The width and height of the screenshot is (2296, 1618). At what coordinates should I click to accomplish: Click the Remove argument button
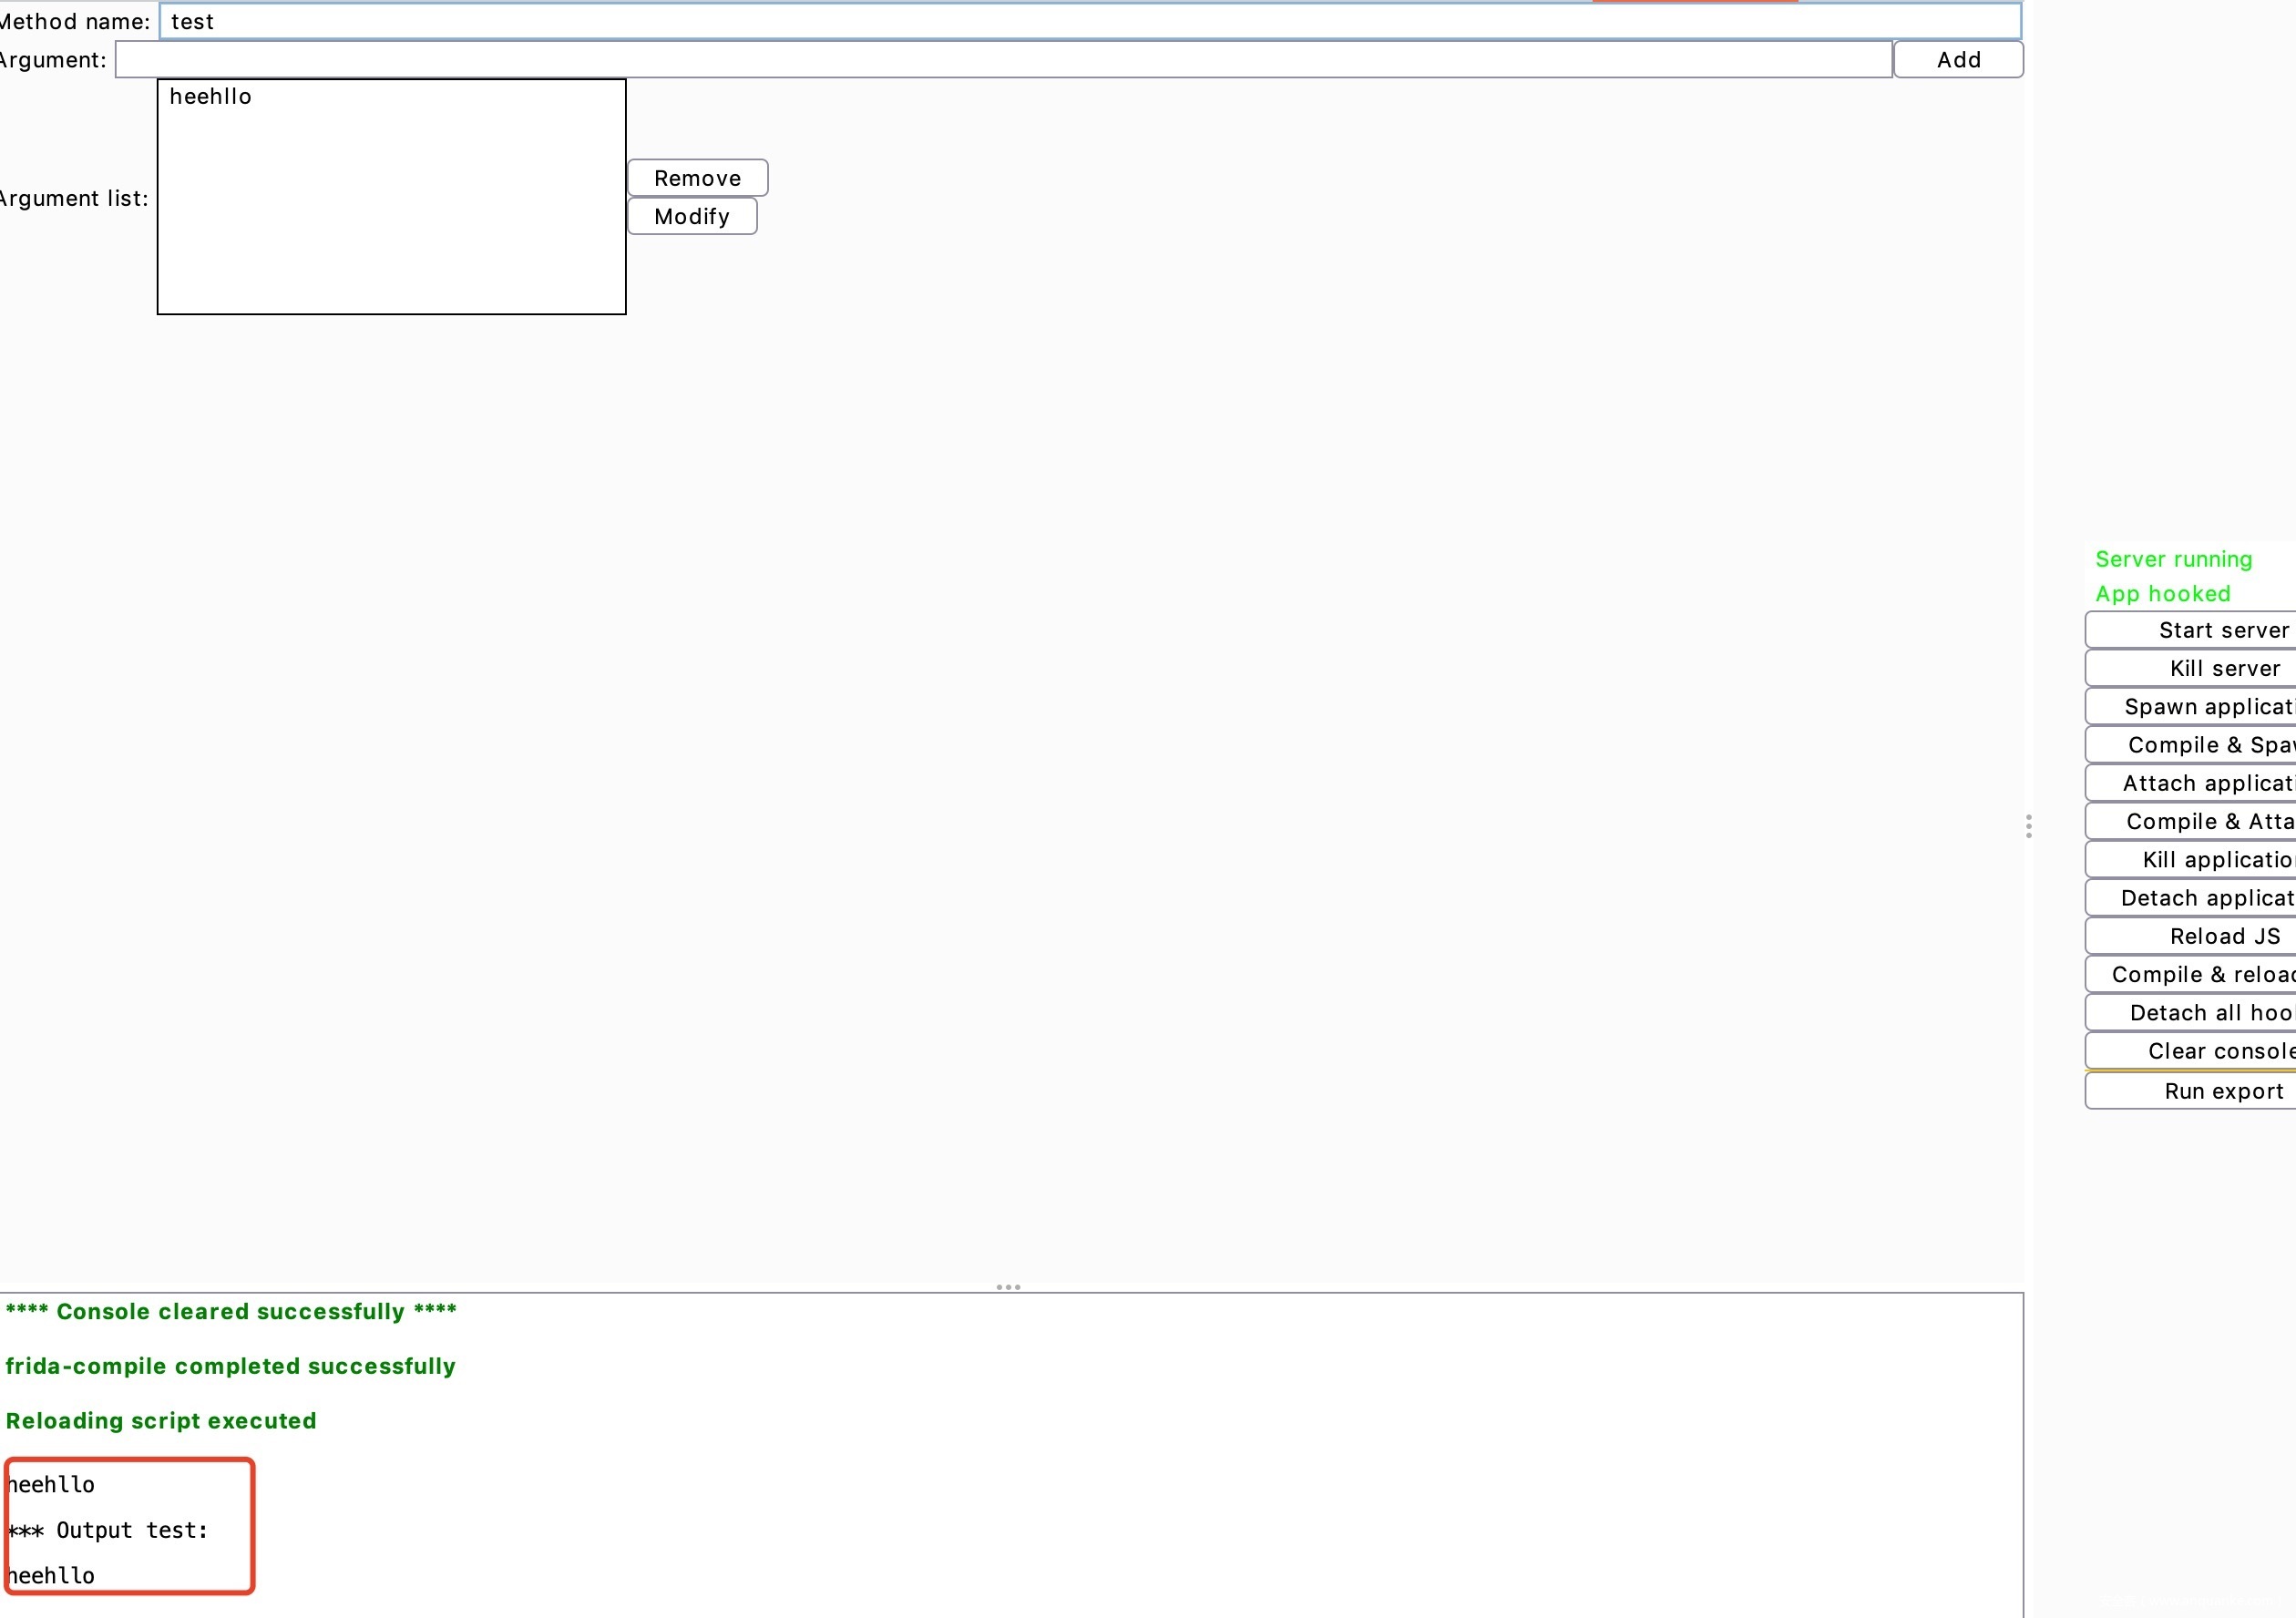pyautogui.click(x=697, y=178)
